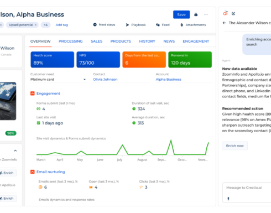Click the Health score 89% tile
Screen dimensions: 271x213
coord(53,60)
